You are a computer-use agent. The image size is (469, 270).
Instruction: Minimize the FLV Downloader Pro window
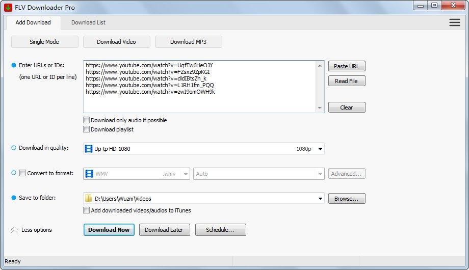point(421,6)
